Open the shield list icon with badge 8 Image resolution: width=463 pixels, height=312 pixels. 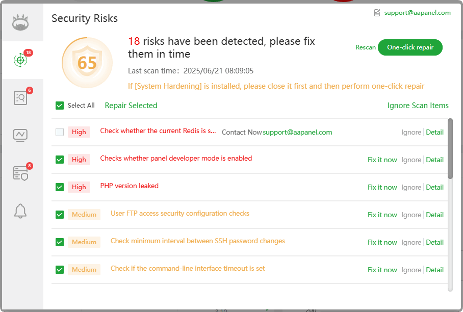[x=20, y=173]
